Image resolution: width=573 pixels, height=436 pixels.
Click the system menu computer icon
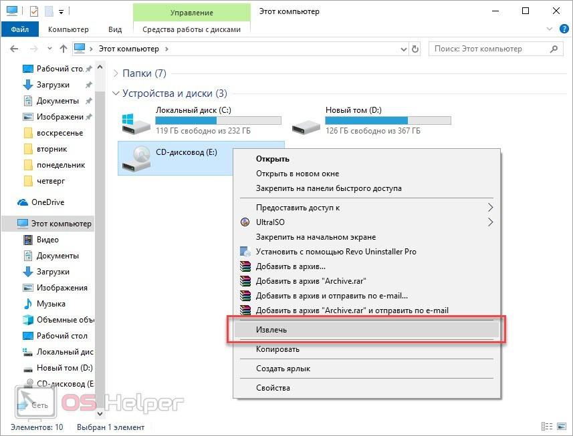click(x=12, y=11)
